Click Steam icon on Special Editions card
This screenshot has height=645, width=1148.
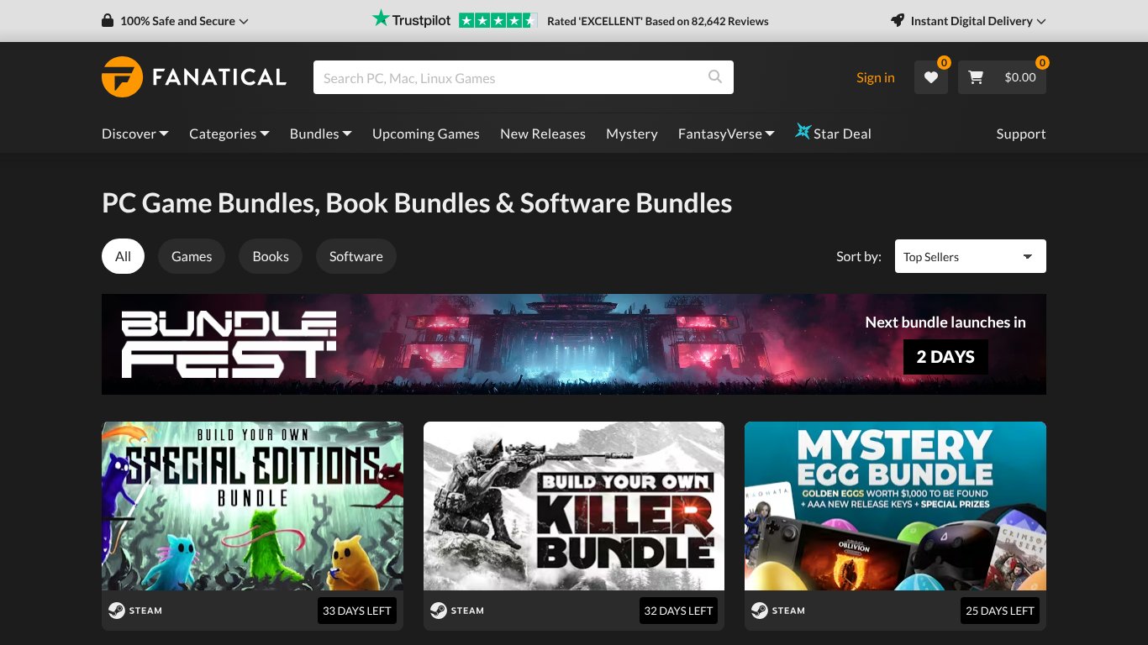tap(116, 611)
